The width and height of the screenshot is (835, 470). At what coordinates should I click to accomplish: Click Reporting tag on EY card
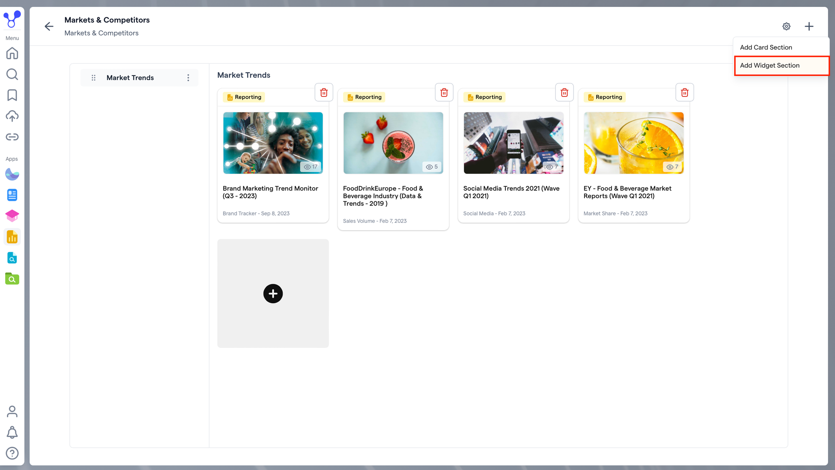coord(605,97)
